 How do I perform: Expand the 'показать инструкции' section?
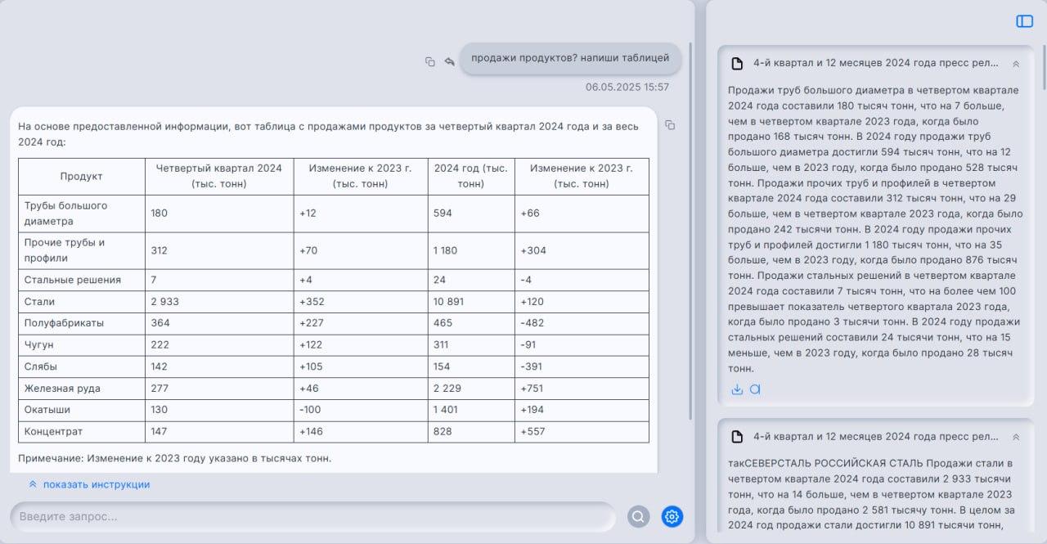[33, 484]
